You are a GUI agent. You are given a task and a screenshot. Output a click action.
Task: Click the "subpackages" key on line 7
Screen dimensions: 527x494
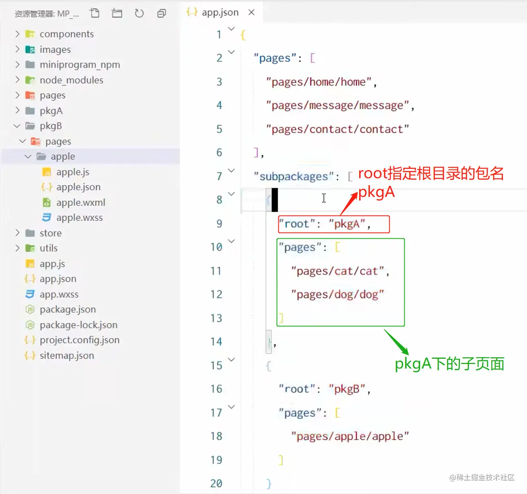(293, 177)
